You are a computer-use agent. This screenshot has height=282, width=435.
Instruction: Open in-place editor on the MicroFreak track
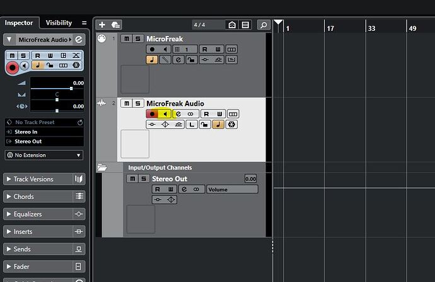231,60
